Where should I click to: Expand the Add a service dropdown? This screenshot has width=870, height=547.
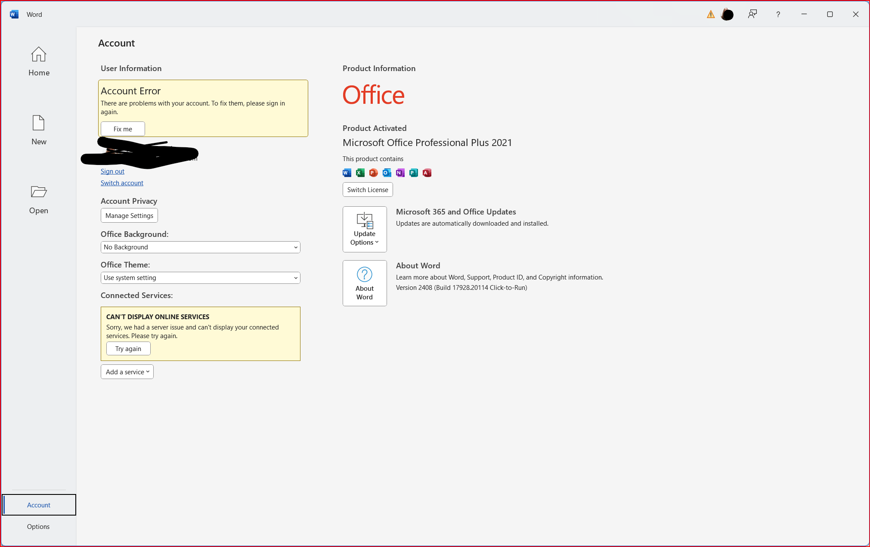click(x=127, y=372)
